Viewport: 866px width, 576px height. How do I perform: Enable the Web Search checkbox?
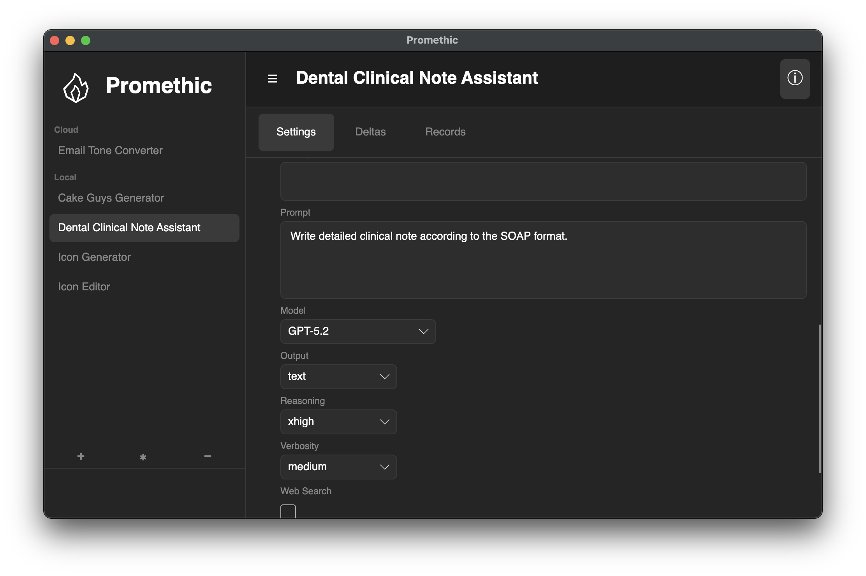288,511
